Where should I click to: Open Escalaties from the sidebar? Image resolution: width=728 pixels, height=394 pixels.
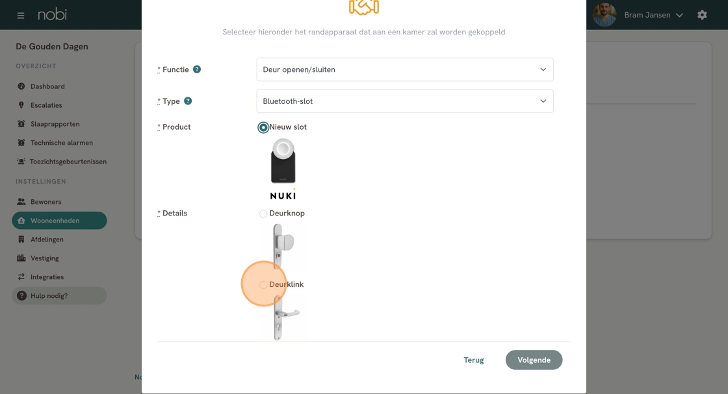[46, 105]
